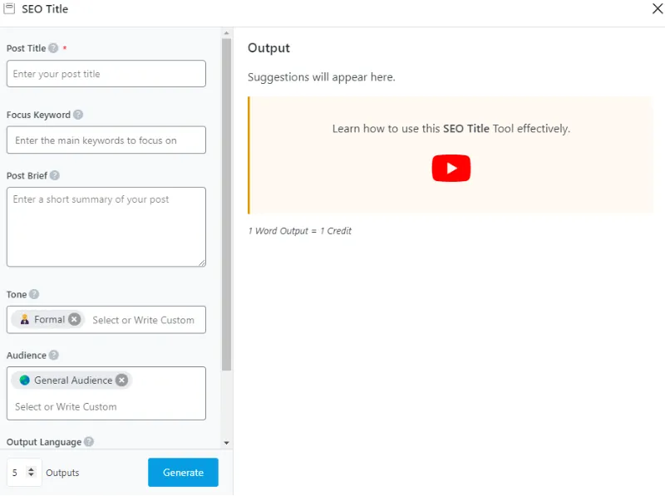Close the SEO Title dialog
This screenshot has height=496, width=665.
(x=656, y=9)
